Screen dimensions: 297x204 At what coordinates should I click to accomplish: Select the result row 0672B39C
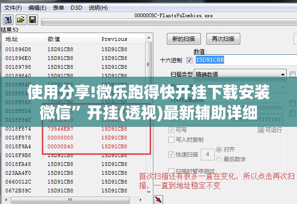[x=74, y=191]
